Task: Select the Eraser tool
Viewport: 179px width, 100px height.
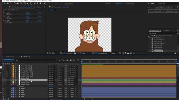Action: [x=41, y=4]
